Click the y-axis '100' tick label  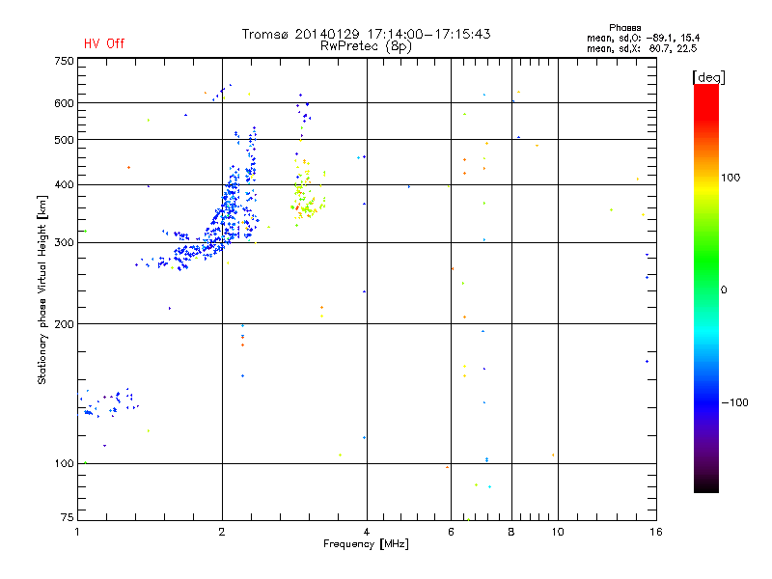64,463
